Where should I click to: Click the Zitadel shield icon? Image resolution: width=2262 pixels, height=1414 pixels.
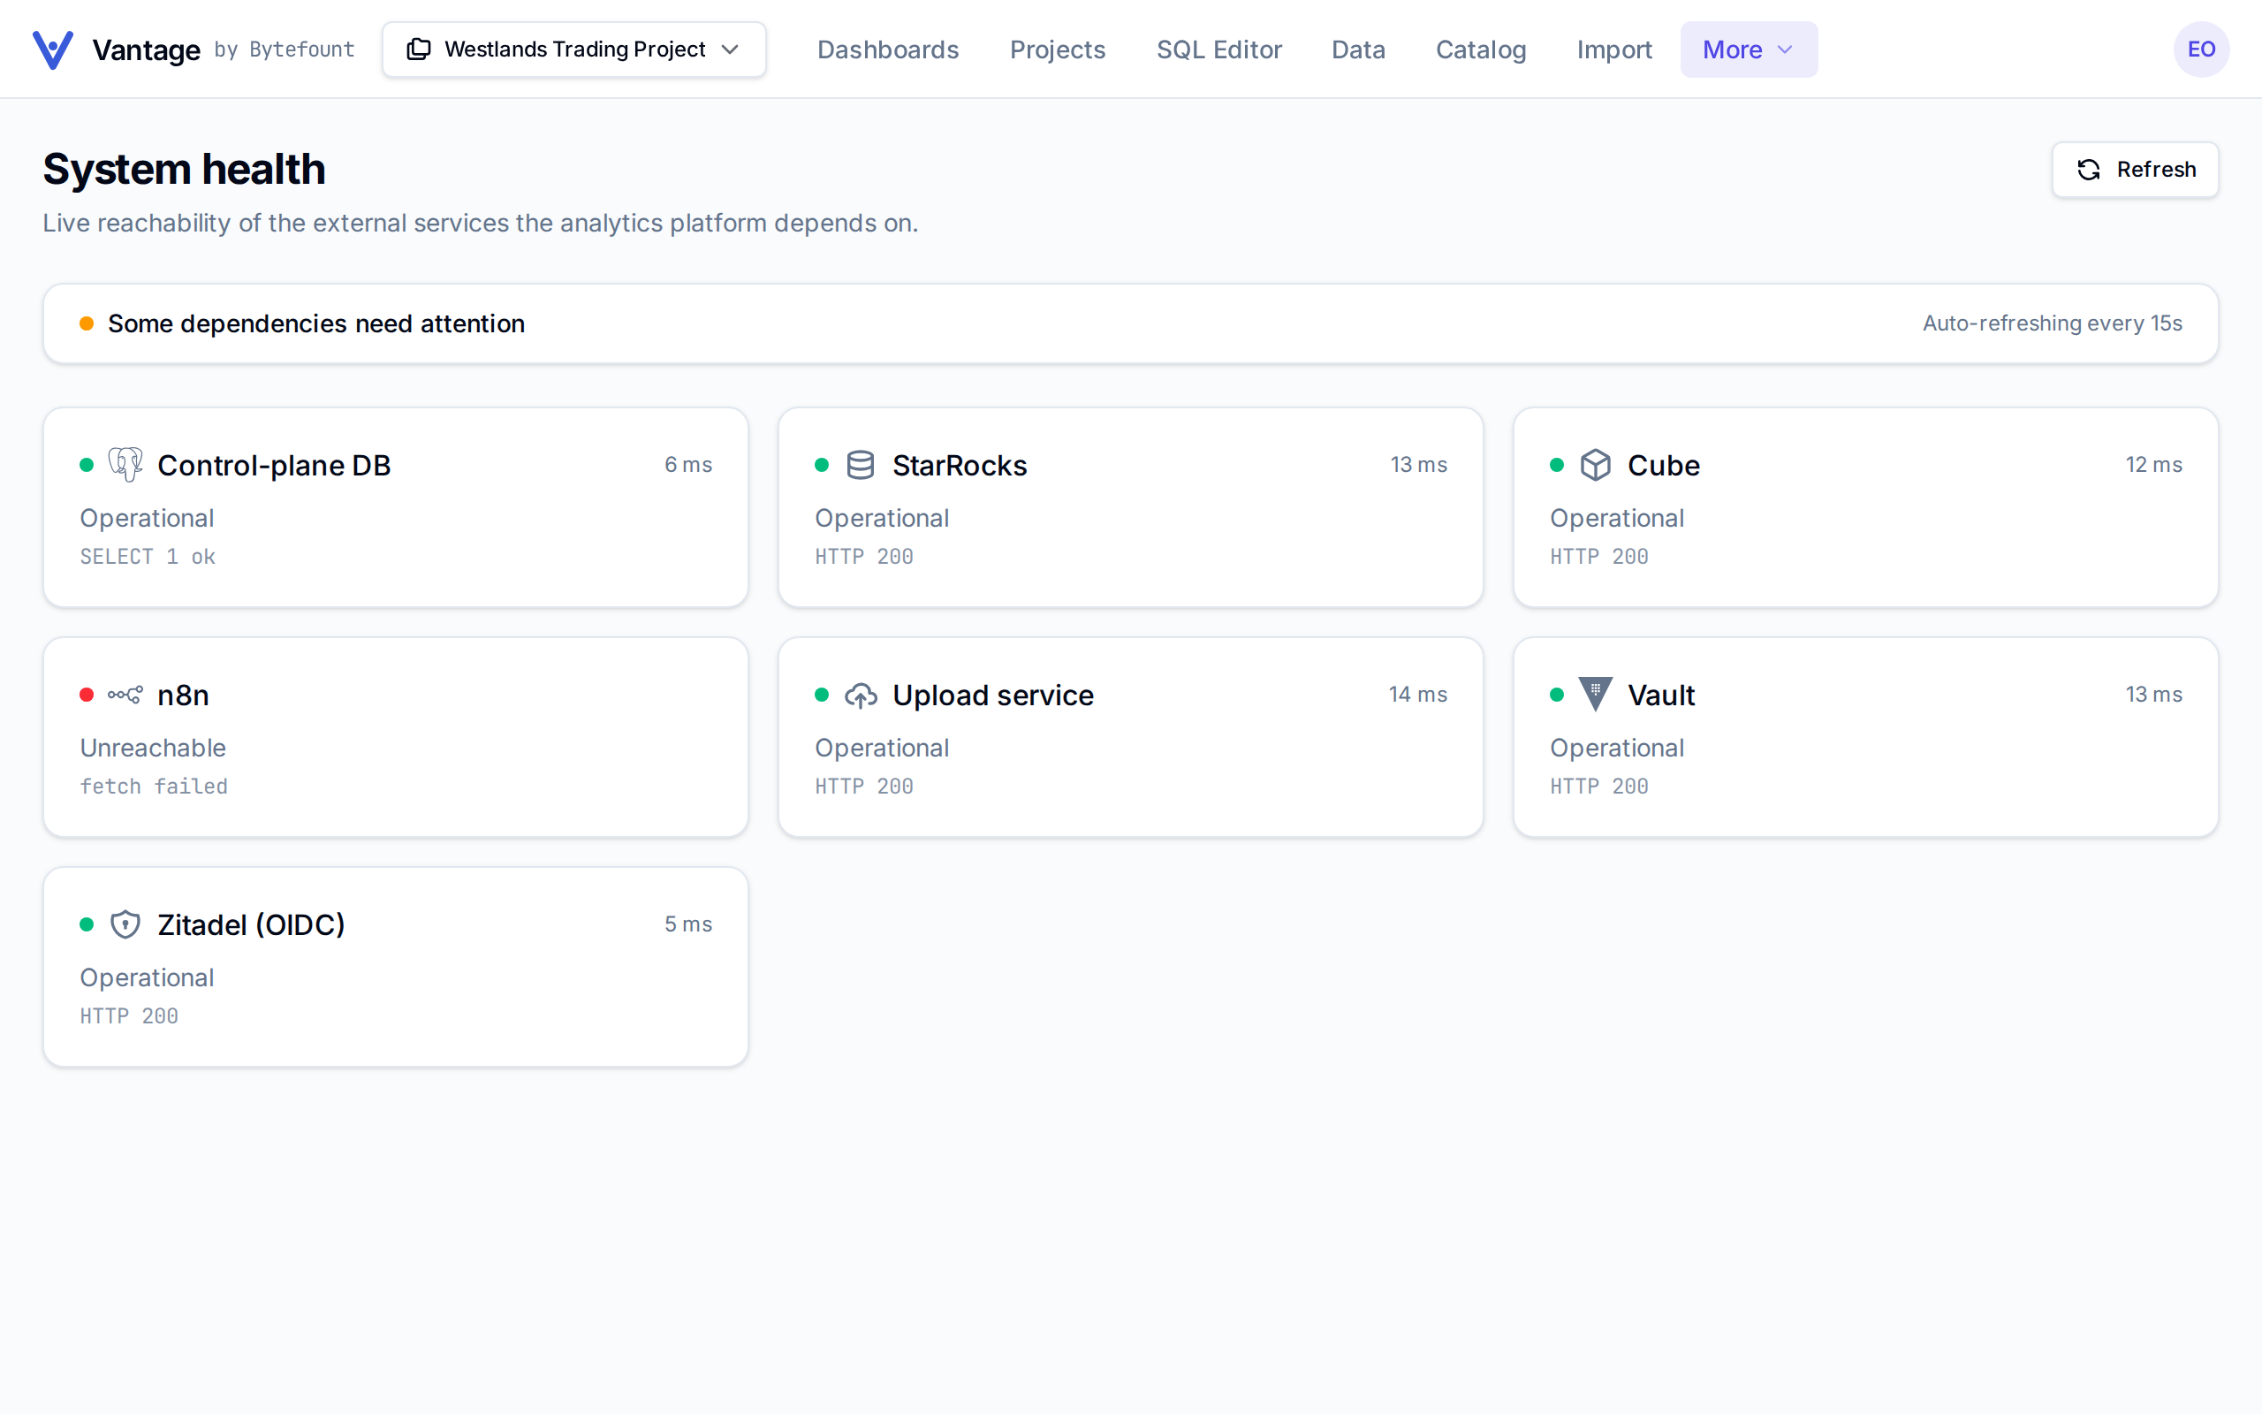(x=125, y=924)
